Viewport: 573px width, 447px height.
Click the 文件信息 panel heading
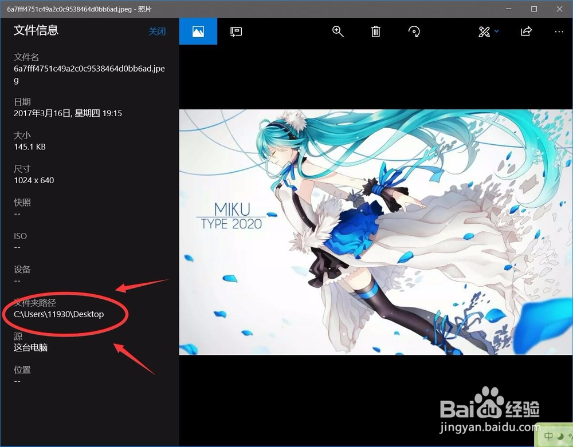click(36, 30)
